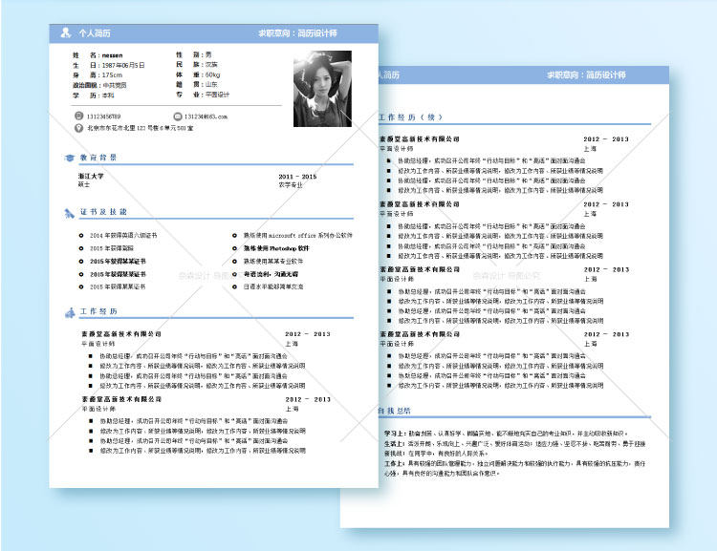Click the major text 农学专业

291,184
